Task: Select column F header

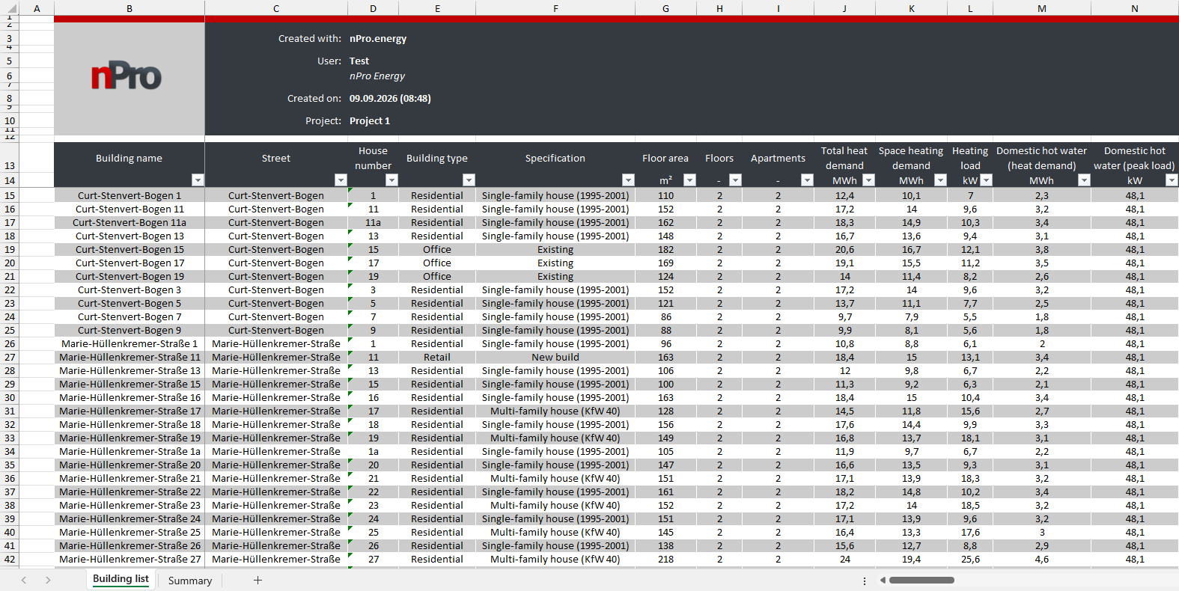Action: coord(555,8)
